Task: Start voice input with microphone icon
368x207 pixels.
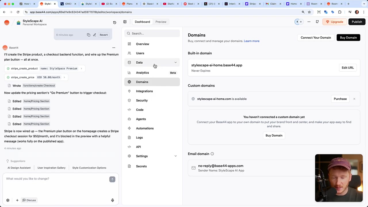Action: point(112,200)
